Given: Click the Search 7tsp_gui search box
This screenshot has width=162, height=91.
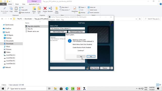Looking at the screenshot, I should pyautogui.click(x=152, y=19).
